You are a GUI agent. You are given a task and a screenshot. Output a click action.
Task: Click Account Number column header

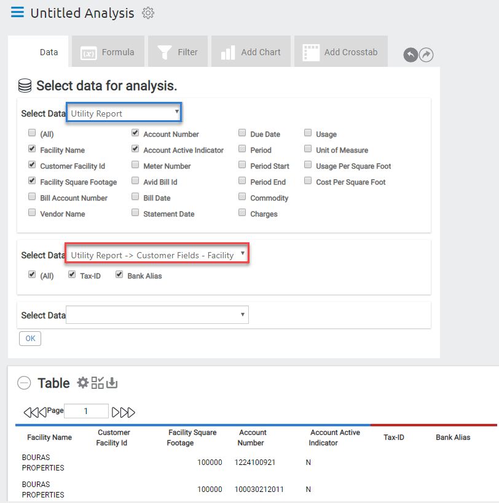pos(252,437)
